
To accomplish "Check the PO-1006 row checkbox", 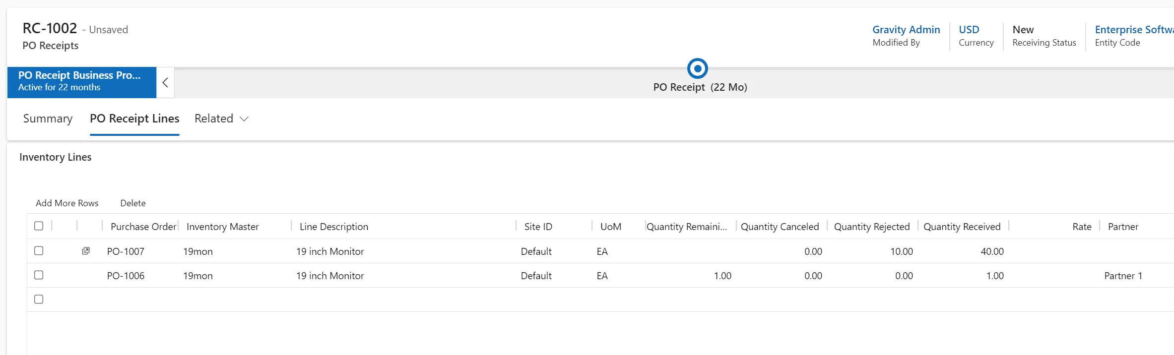I will tap(39, 275).
